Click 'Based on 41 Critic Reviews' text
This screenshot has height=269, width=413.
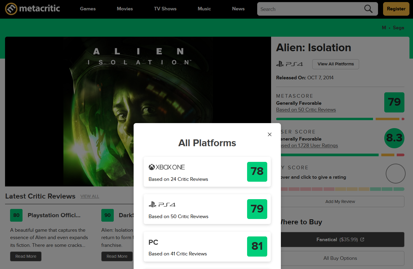coord(178,254)
